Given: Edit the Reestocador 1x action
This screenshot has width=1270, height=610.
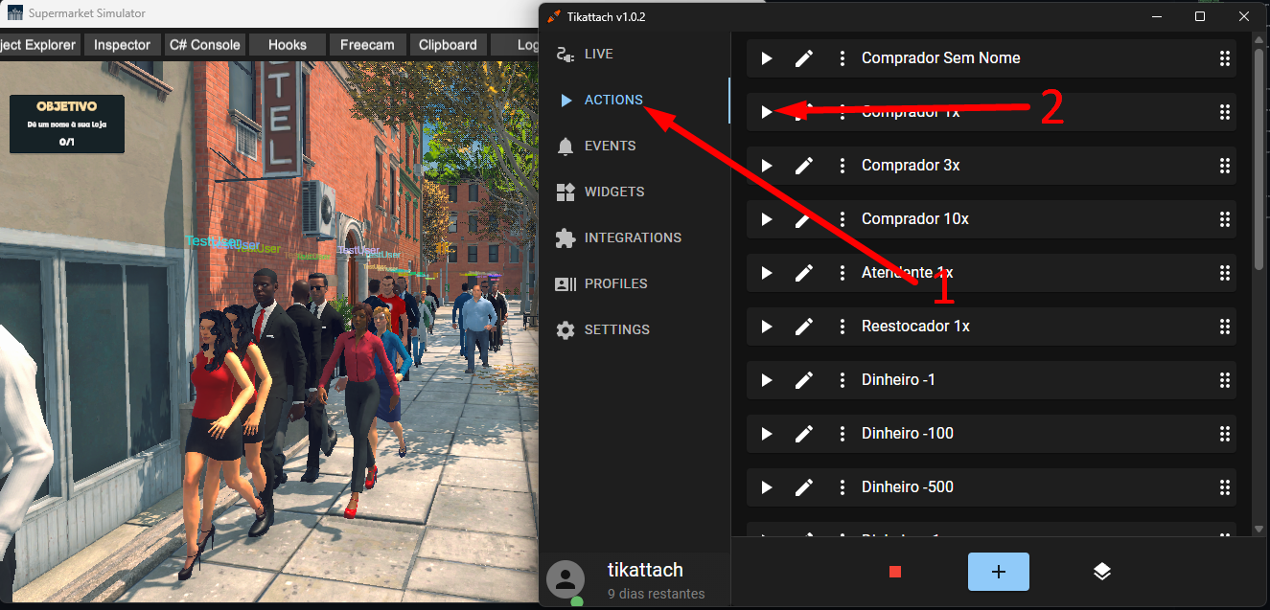Looking at the screenshot, I should pyautogui.click(x=804, y=327).
